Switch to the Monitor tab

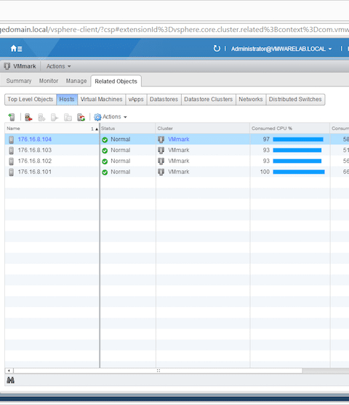(x=49, y=81)
